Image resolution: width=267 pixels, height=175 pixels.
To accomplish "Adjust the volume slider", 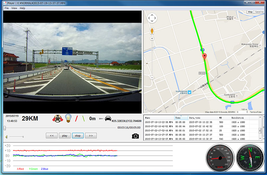I will pyautogui.click(x=17, y=136).
